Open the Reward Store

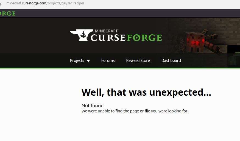pos(138,60)
